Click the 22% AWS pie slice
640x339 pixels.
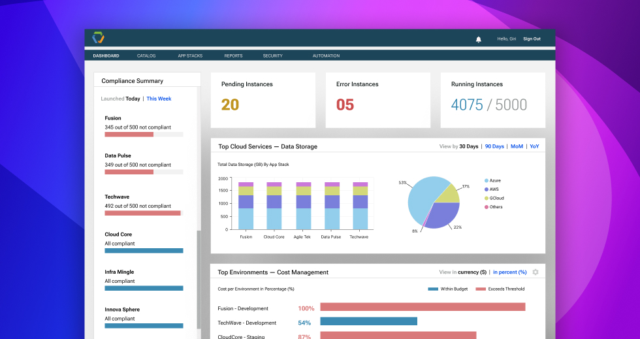point(442,215)
